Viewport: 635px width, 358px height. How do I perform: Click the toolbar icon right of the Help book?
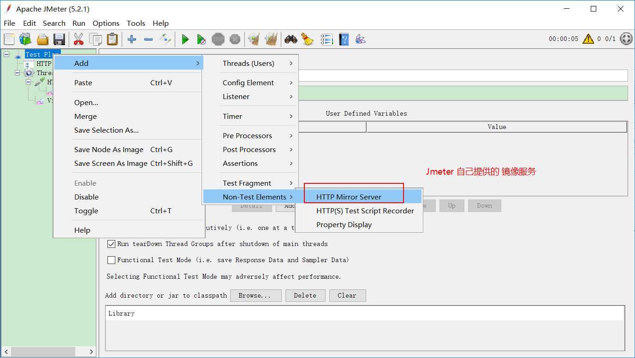[x=361, y=39]
